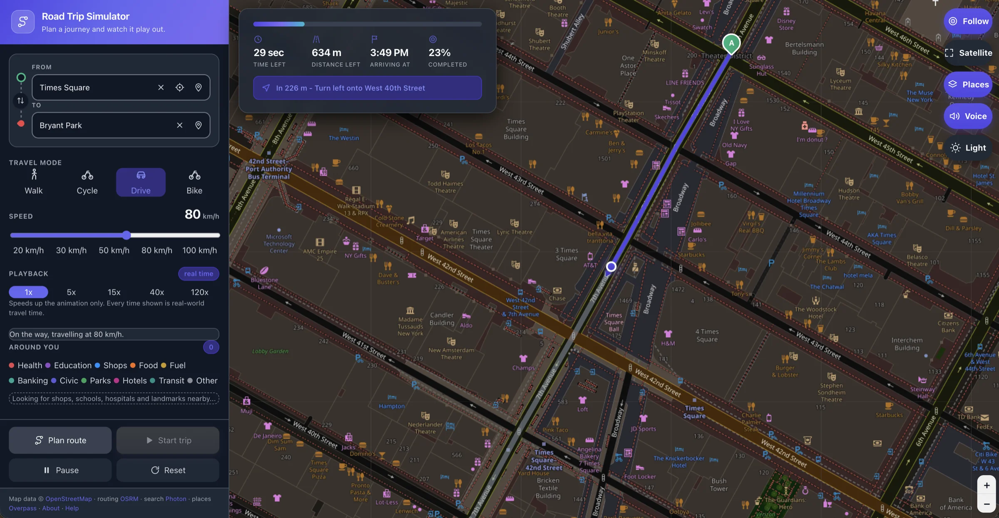Screen dimensions: 999x518
Task: Click the Shops legend category
Action: (x=111, y=365)
